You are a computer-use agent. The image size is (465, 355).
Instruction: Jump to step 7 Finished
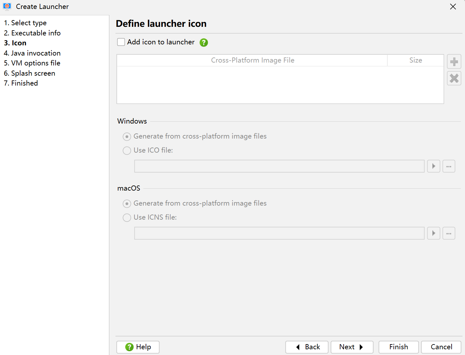21,83
